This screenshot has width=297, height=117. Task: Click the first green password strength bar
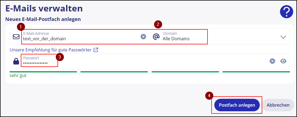(x=43, y=72)
